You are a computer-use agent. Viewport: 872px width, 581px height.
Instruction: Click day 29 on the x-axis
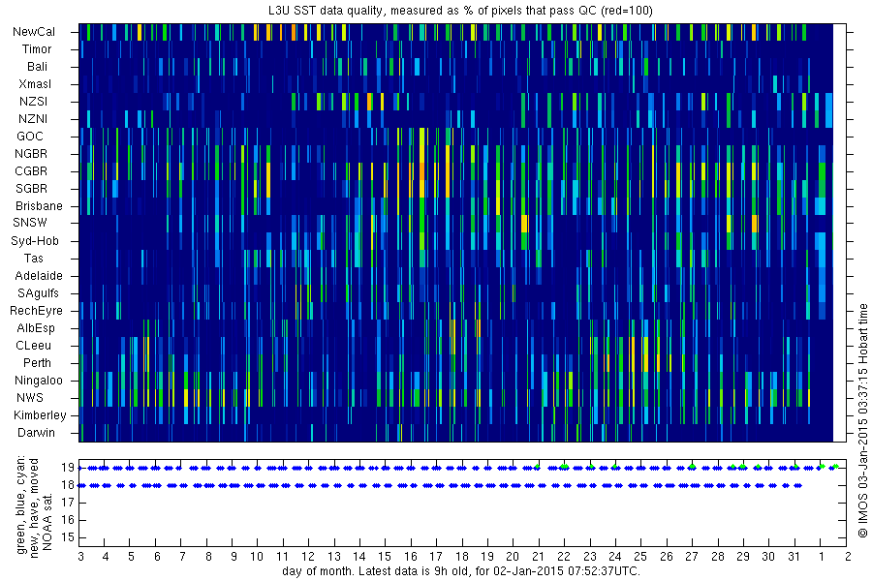(x=743, y=557)
